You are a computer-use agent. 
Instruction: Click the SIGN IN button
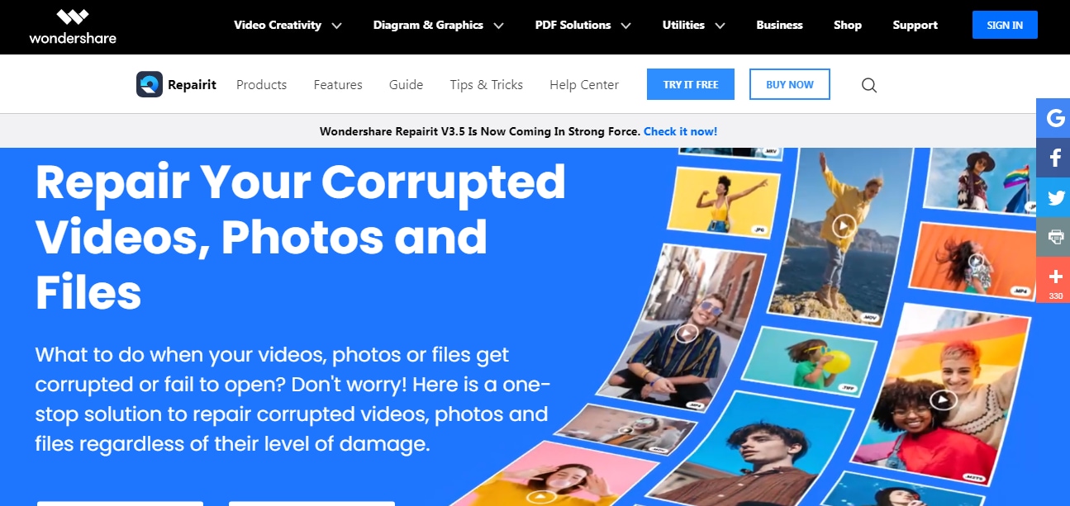click(1005, 26)
